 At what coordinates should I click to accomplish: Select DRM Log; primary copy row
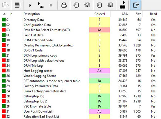coord(40,55)
